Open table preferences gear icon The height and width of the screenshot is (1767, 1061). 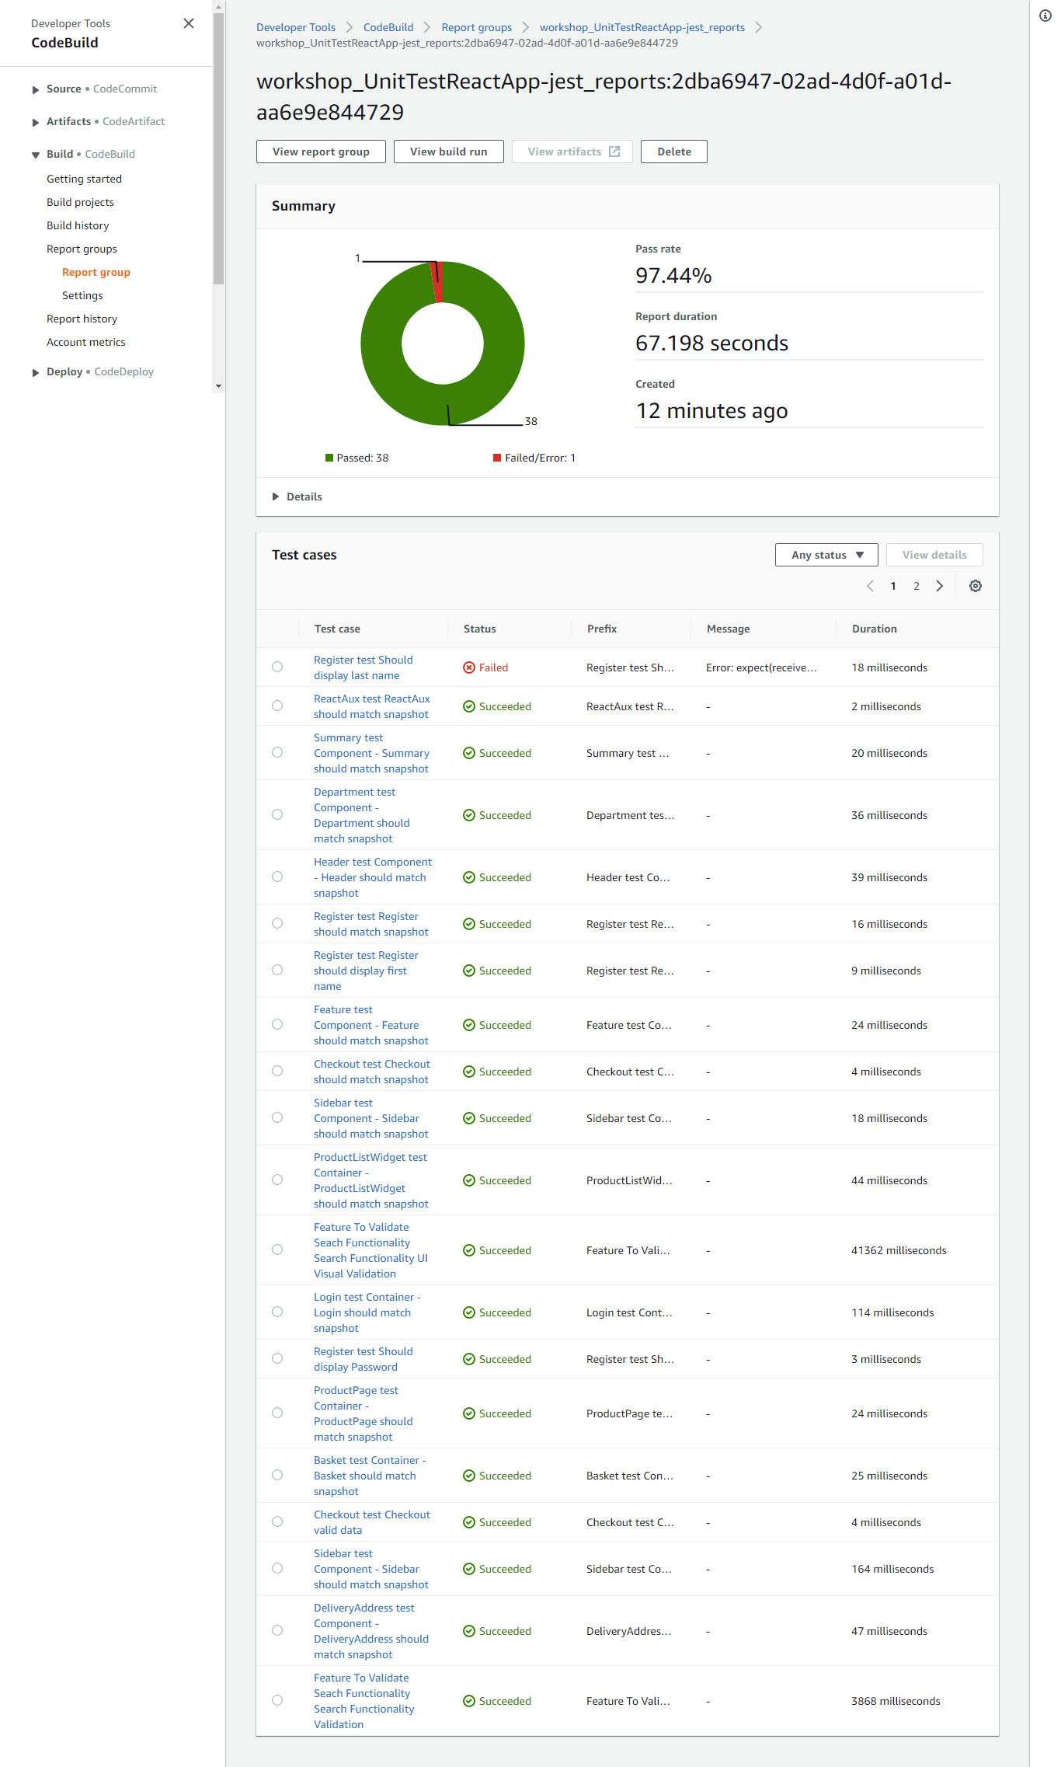coord(976,586)
